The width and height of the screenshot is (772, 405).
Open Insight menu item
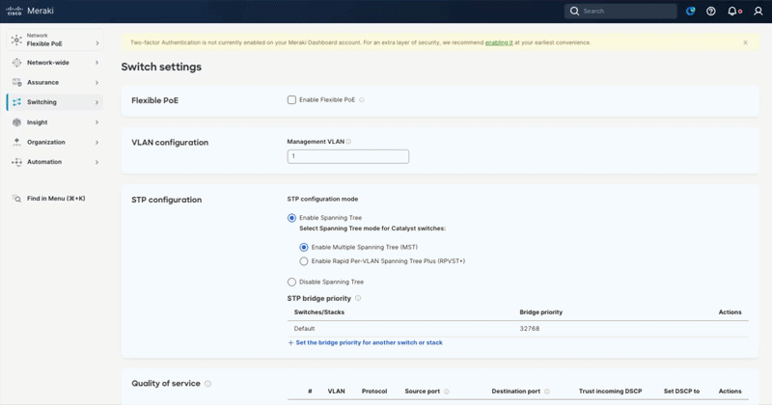tap(55, 122)
